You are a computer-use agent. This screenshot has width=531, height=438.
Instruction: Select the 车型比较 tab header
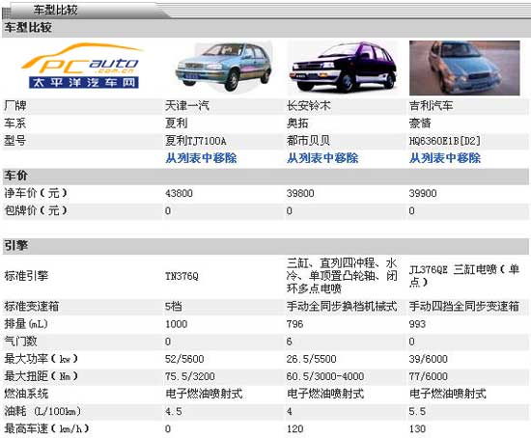pos(56,10)
